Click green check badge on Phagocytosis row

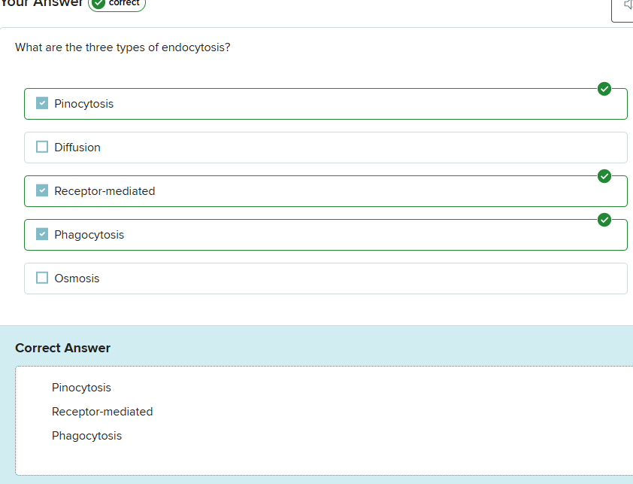(x=604, y=220)
